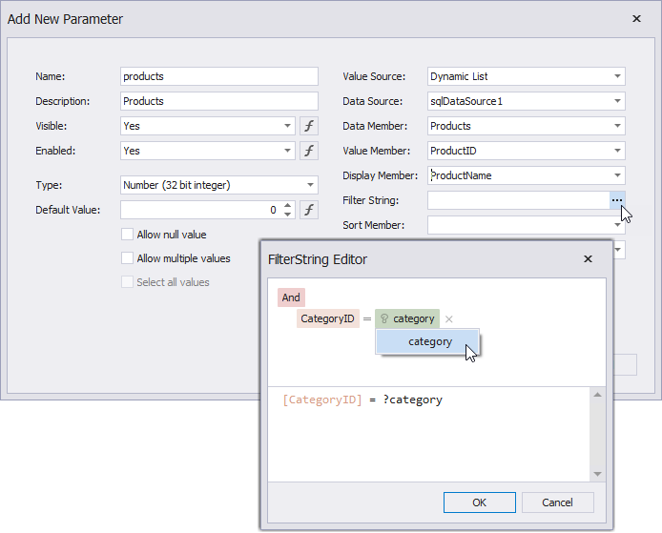Click expression button next to Visible field

click(309, 126)
